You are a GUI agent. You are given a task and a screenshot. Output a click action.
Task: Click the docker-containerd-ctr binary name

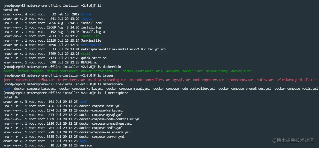(x=100, y=71)
